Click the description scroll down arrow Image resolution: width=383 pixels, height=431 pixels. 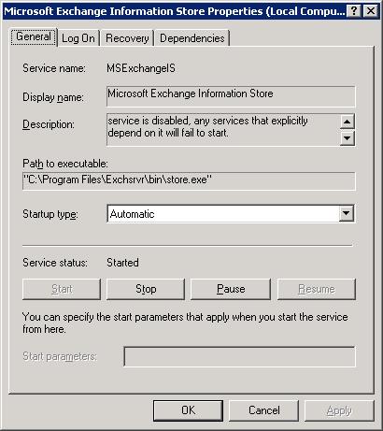coord(347,137)
